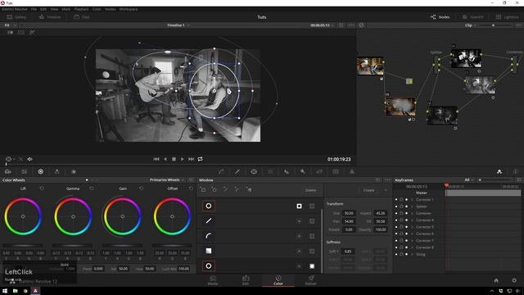The height and width of the screenshot is (295, 524).
Task: Toggle mask on first circle window
Action: coord(312,206)
